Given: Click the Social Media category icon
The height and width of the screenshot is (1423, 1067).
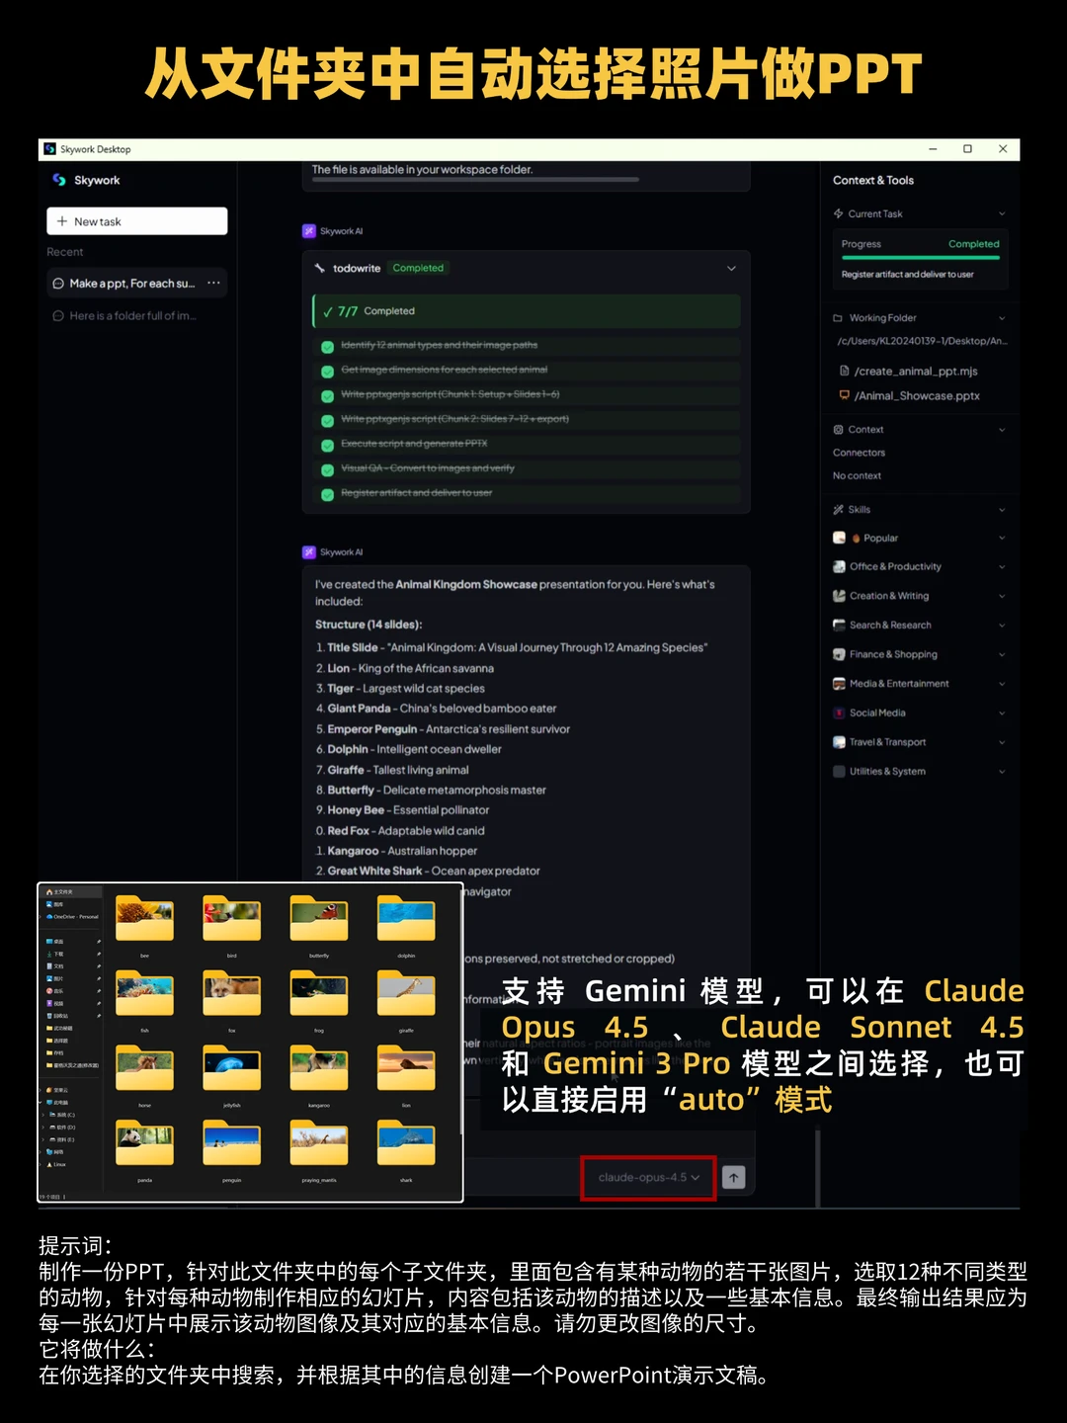Looking at the screenshot, I should coord(839,712).
